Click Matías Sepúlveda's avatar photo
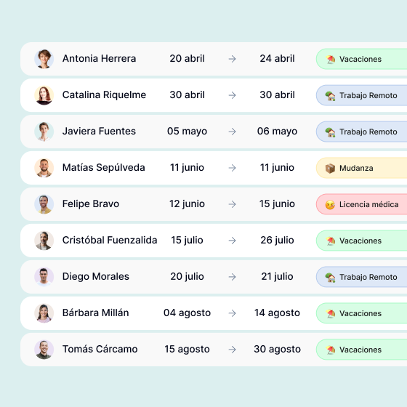This screenshot has height=407, width=407. (x=44, y=168)
